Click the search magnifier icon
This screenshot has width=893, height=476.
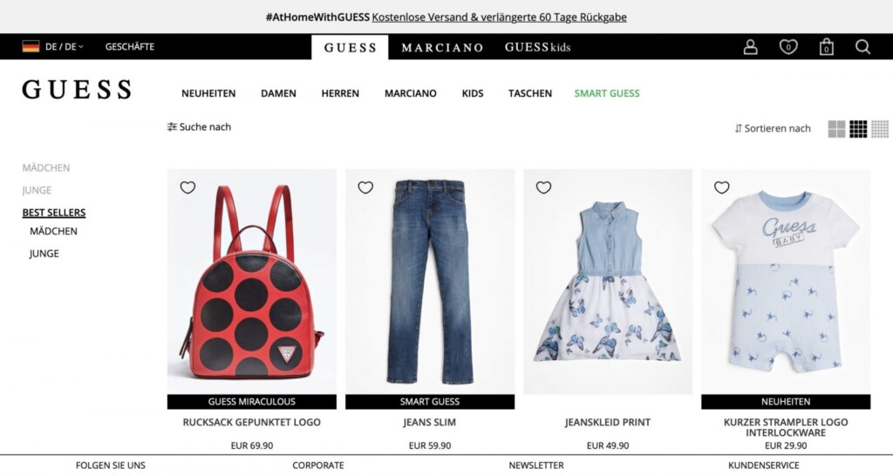click(862, 47)
